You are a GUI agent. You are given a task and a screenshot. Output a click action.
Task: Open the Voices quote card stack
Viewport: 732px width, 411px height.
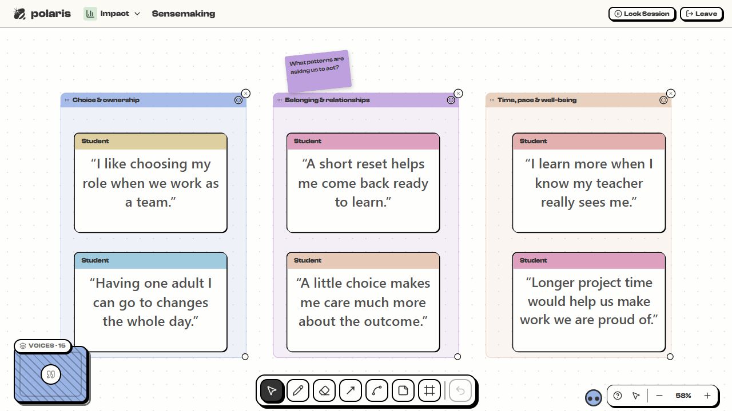(51, 374)
